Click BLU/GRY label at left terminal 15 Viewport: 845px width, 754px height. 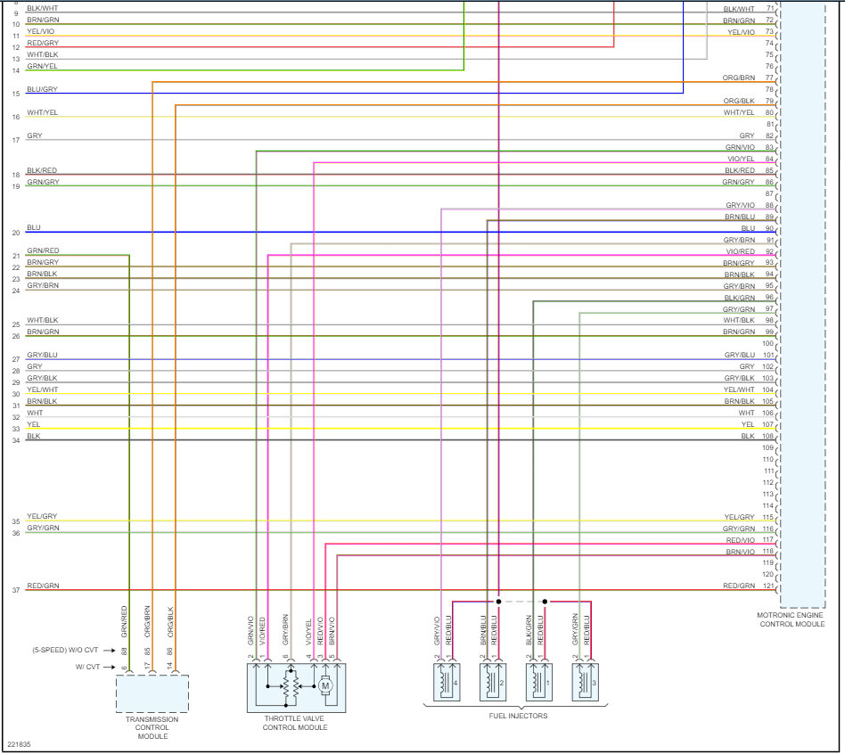42,89
